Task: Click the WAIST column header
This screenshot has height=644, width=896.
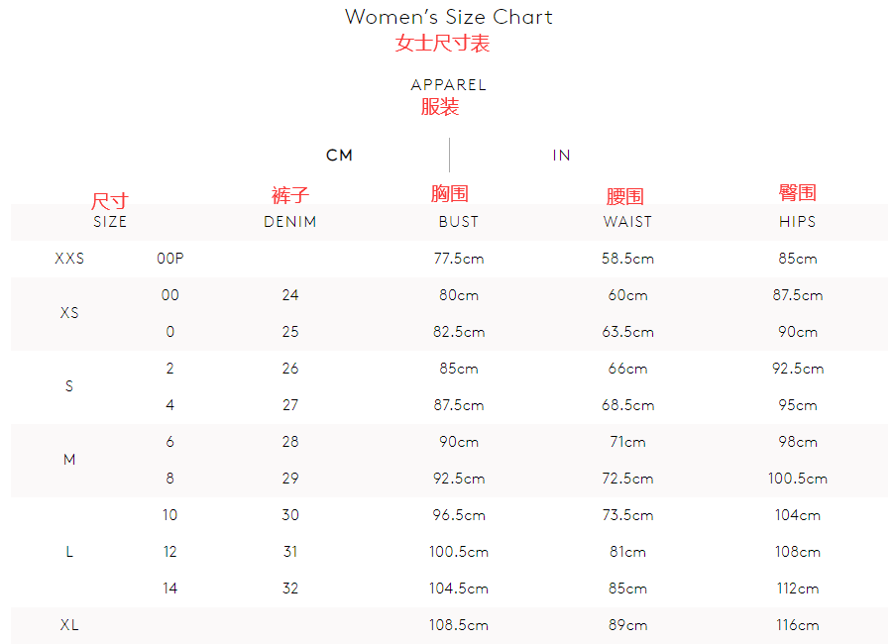Action: [x=627, y=222]
